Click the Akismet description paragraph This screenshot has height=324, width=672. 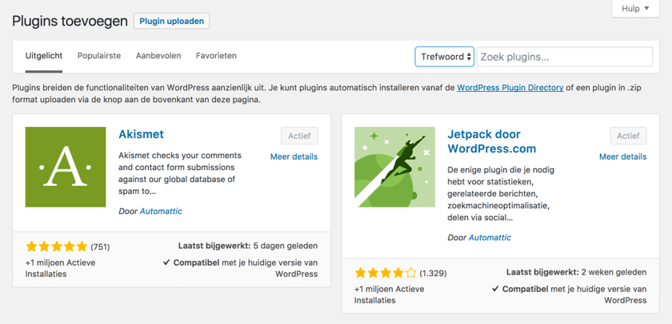pos(180,173)
